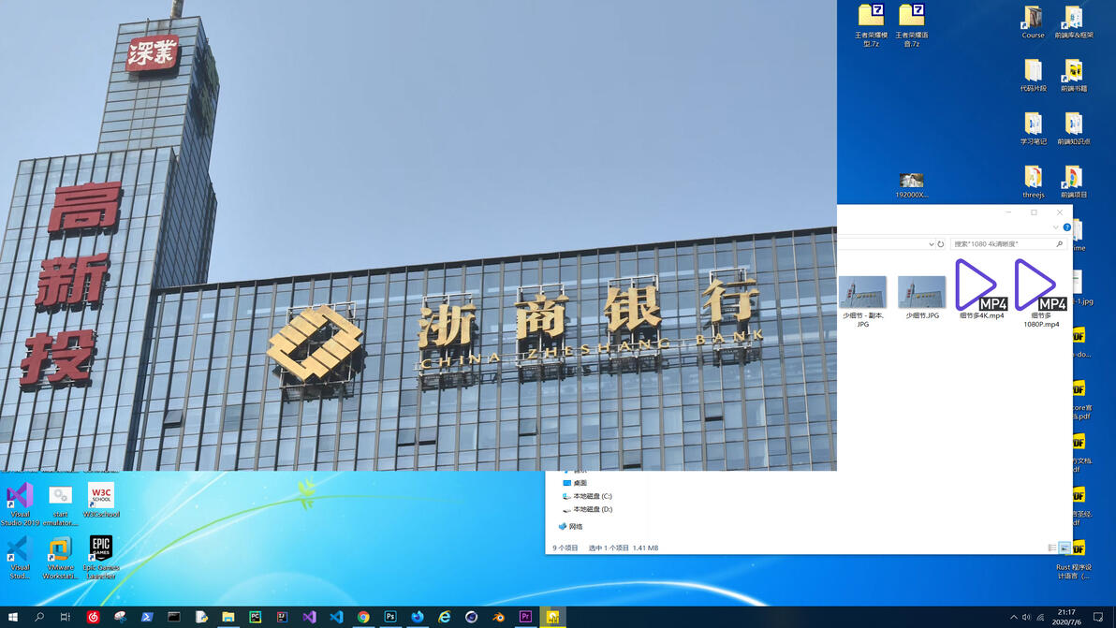This screenshot has width=1116, height=628.
Task: Select the 少细节.JPG thumbnail in Explorer
Action: coord(921,298)
